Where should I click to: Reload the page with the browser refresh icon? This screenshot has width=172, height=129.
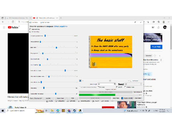(13, 22)
